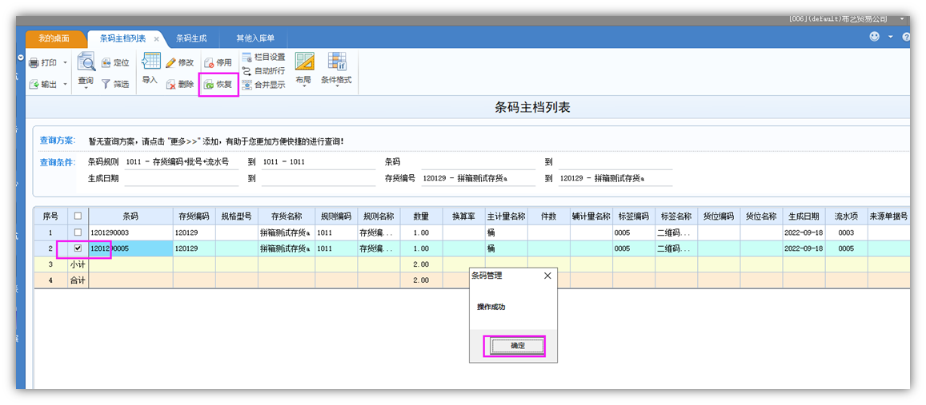Click the help question mark icon

point(906,37)
